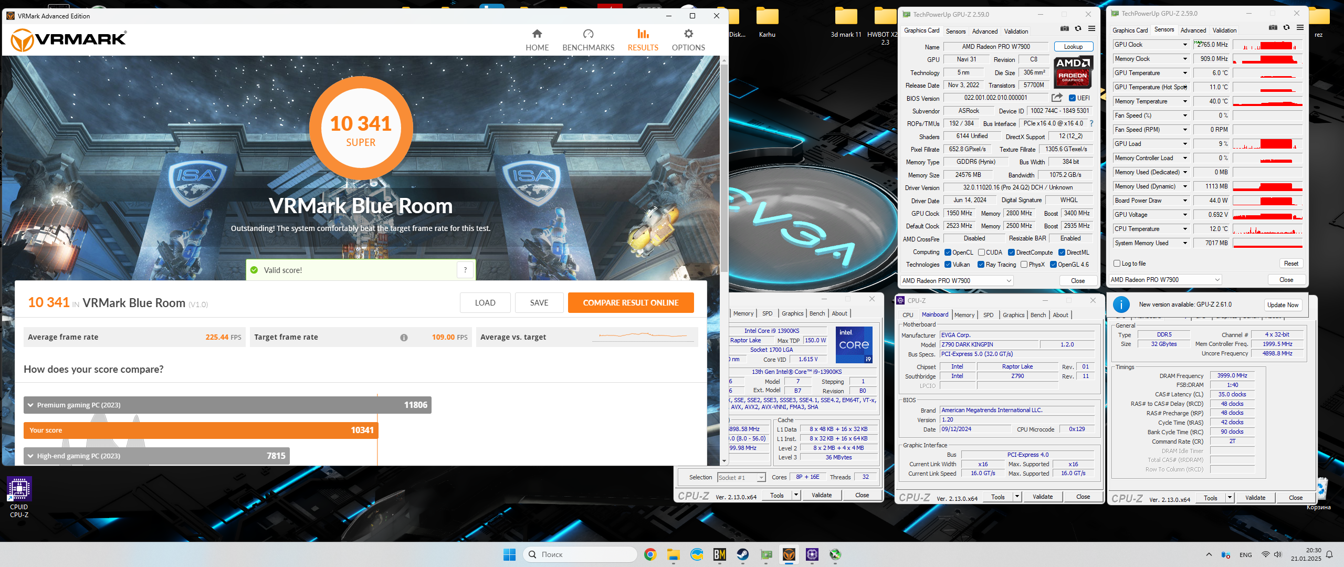Open VRMark OPTIONS tab
The image size is (1344, 567).
(688, 40)
